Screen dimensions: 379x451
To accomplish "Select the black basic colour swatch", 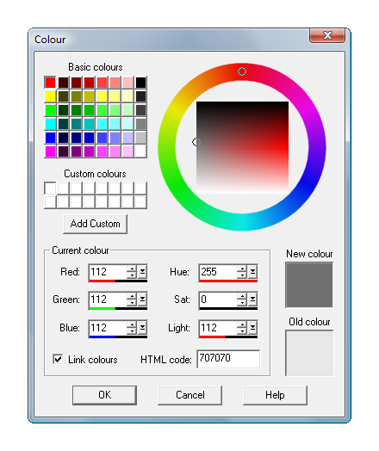I will pyautogui.click(x=140, y=83).
